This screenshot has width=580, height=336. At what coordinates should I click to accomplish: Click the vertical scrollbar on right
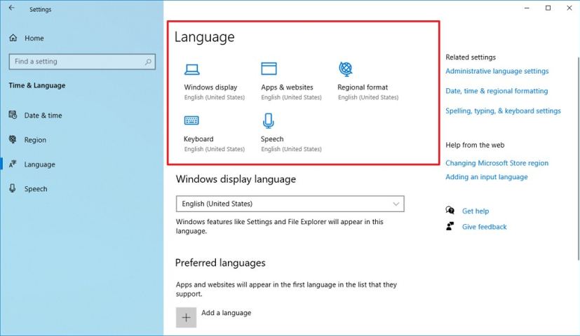(x=578, y=159)
